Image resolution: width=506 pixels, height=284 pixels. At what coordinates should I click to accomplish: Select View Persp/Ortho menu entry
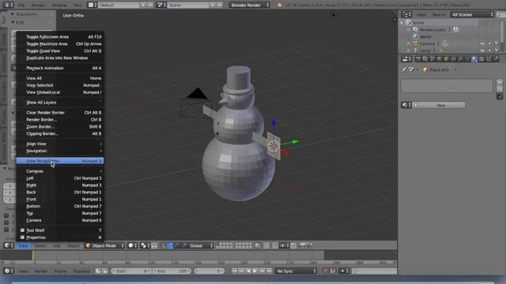pos(60,161)
